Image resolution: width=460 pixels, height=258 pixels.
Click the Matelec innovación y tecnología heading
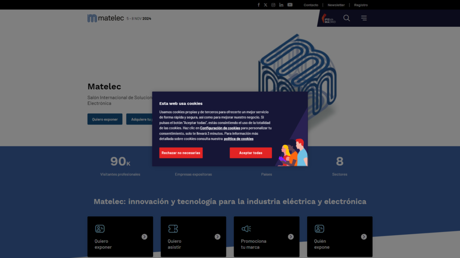coord(230,202)
